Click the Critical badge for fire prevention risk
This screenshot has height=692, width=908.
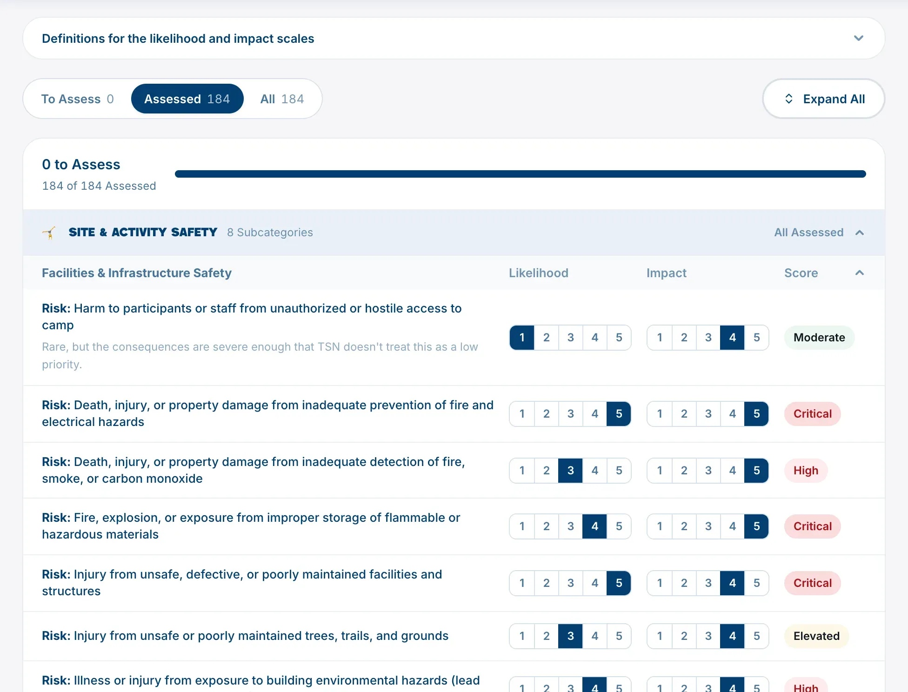812,413
